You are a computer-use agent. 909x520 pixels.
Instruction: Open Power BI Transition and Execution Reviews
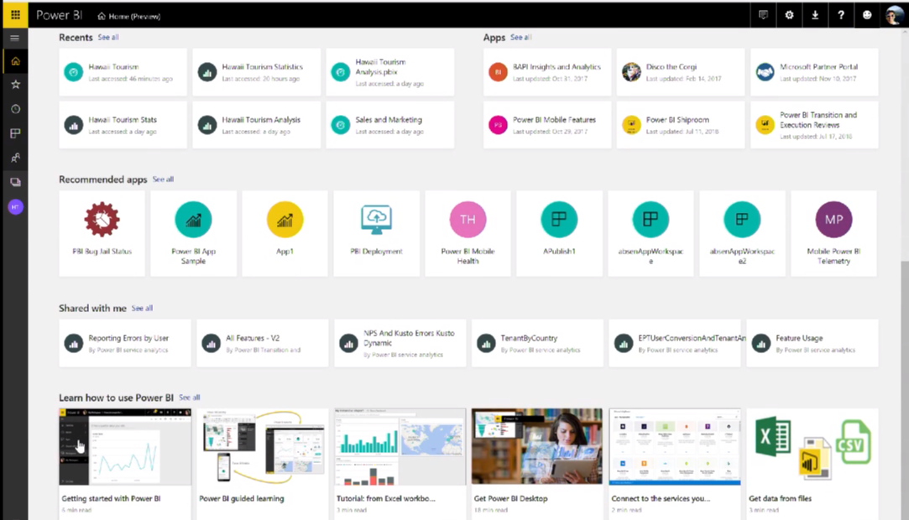tap(814, 125)
